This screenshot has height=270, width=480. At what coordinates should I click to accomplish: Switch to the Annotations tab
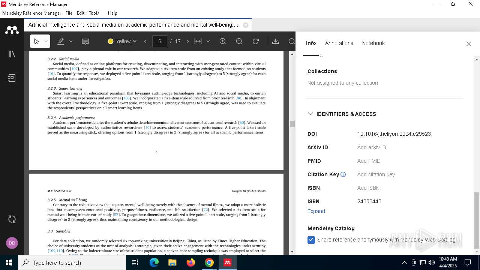point(339,43)
